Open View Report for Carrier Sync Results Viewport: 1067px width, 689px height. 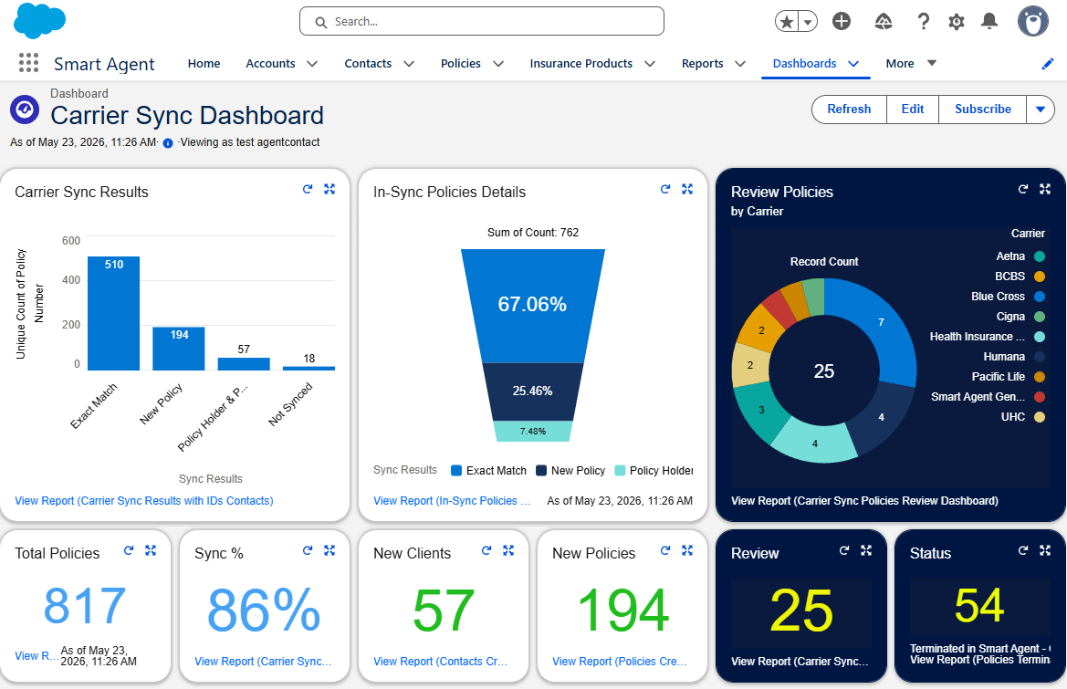144,501
